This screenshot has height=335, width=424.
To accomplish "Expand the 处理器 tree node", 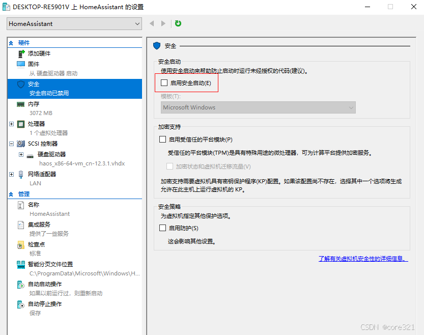I will (x=11, y=124).
